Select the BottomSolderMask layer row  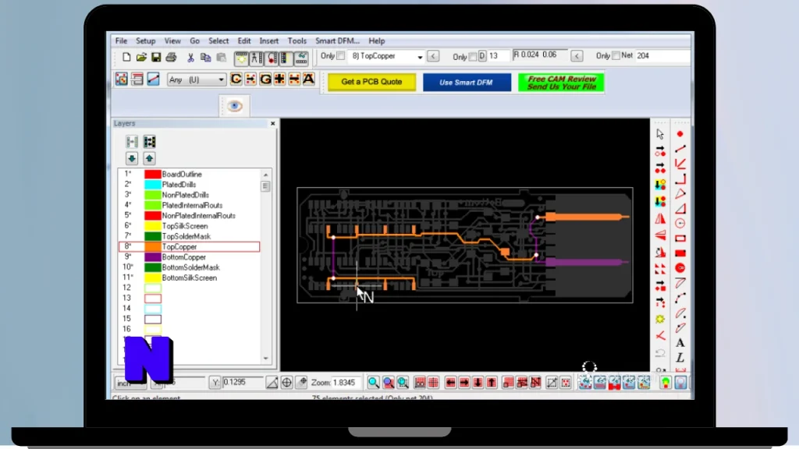(190, 267)
